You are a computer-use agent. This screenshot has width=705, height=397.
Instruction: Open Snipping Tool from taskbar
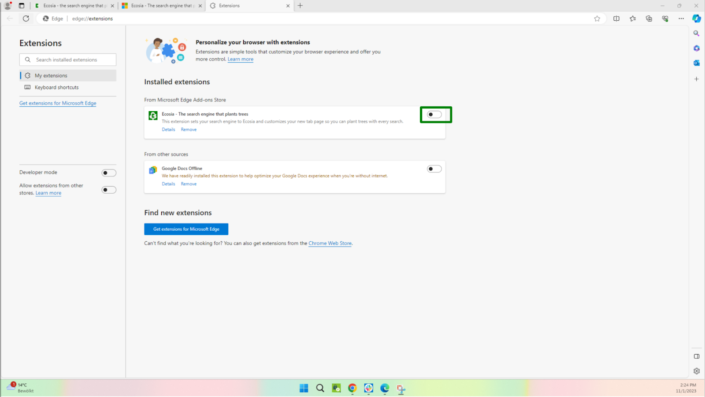tap(401, 388)
